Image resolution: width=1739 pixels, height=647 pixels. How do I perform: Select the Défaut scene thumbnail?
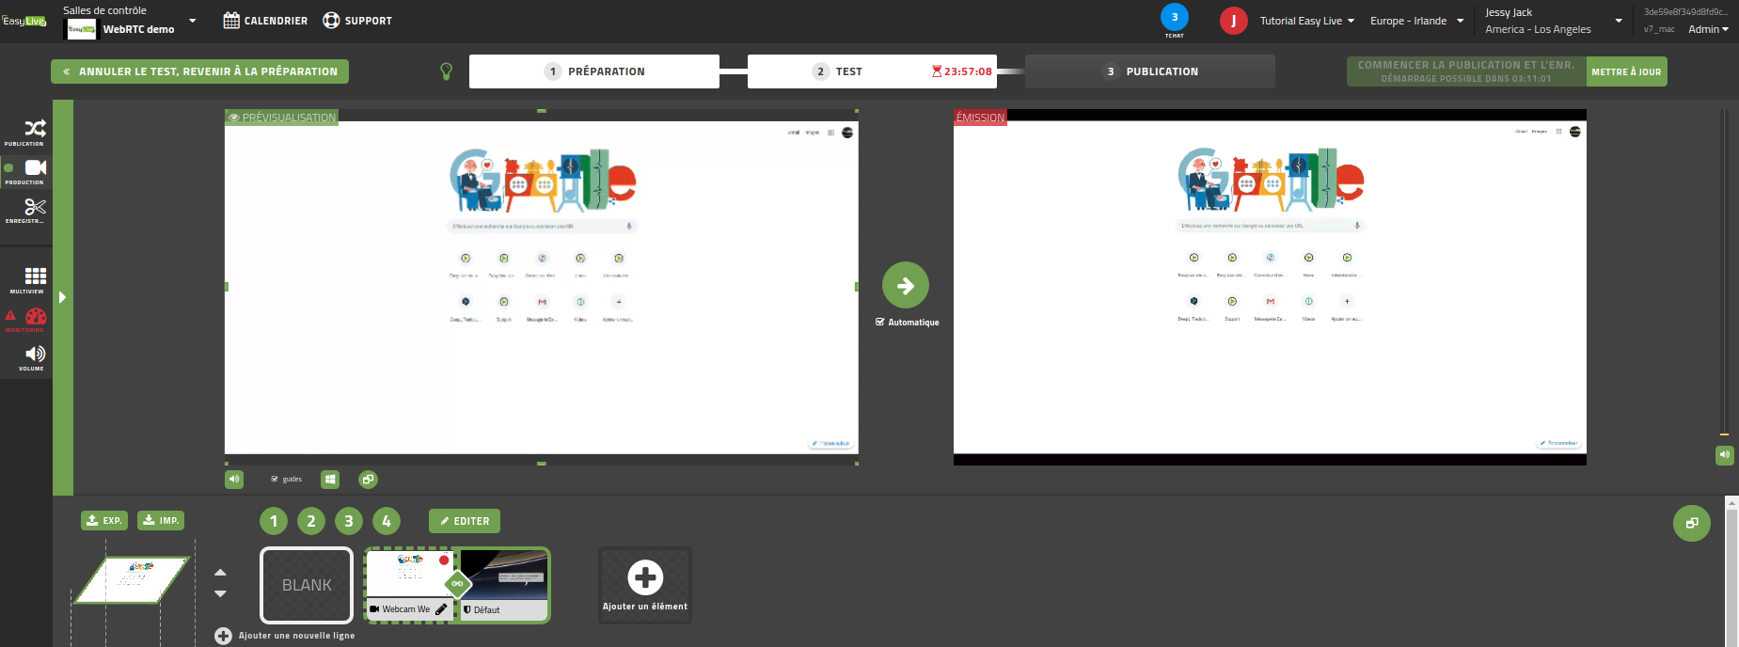coord(503,585)
